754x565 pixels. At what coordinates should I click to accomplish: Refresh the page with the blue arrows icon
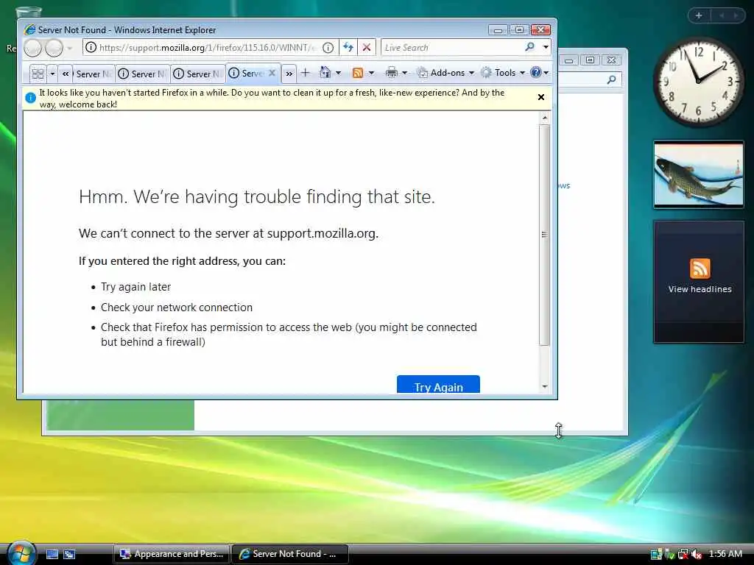348,48
